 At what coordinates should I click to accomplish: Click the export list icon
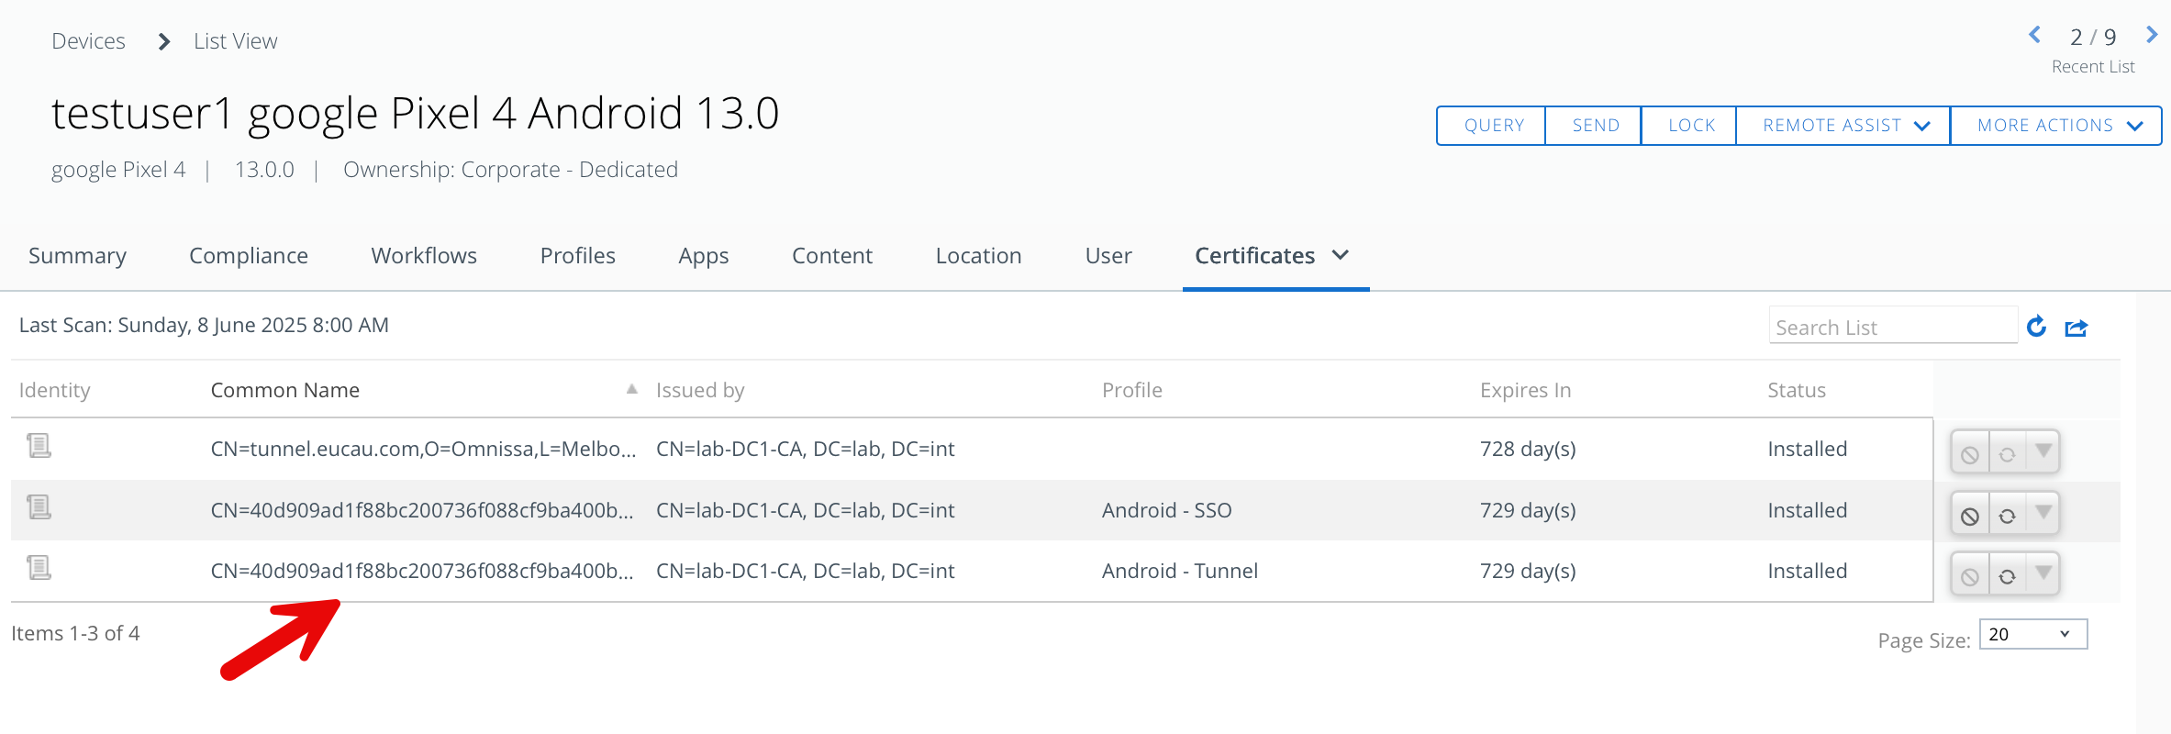[2076, 328]
